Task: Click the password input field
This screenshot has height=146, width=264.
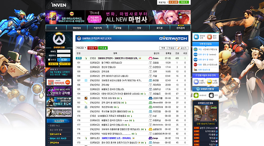Action: (64, 56)
